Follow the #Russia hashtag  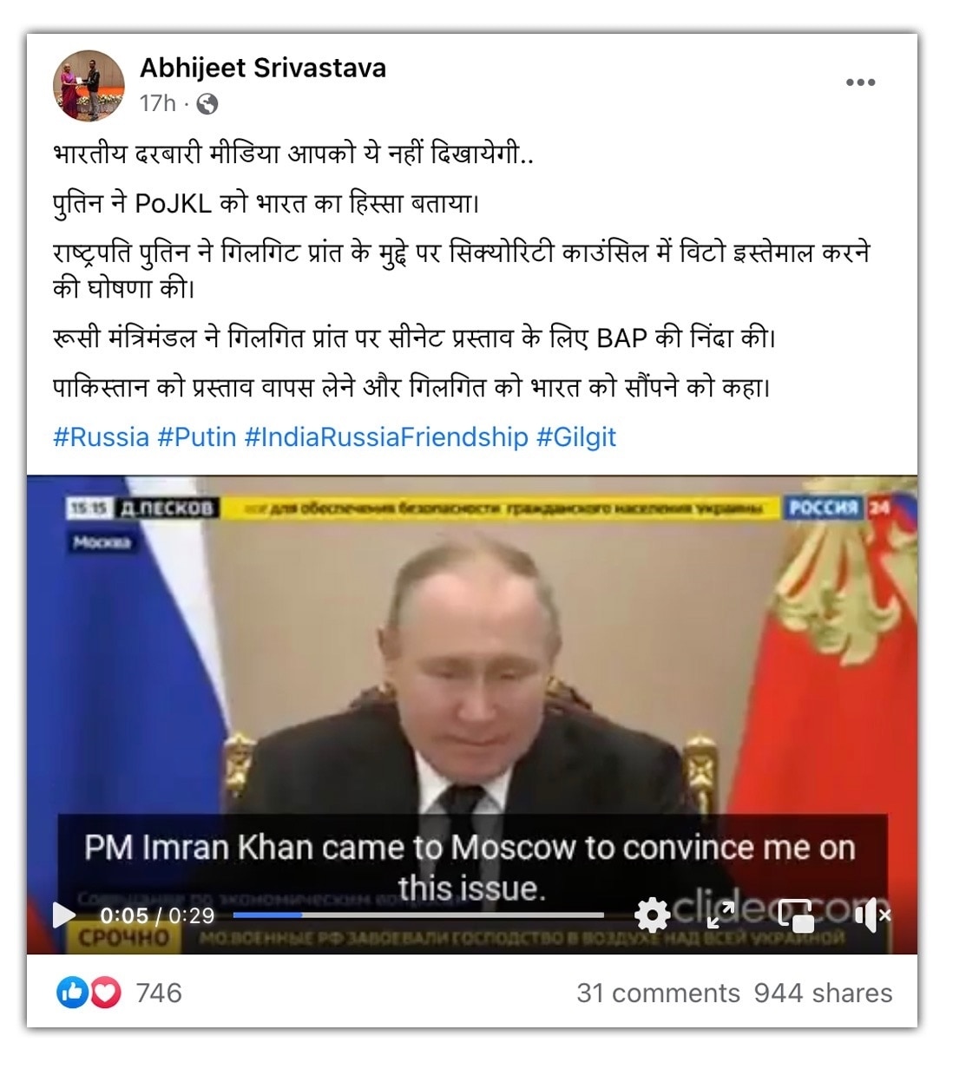tap(101, 436)
